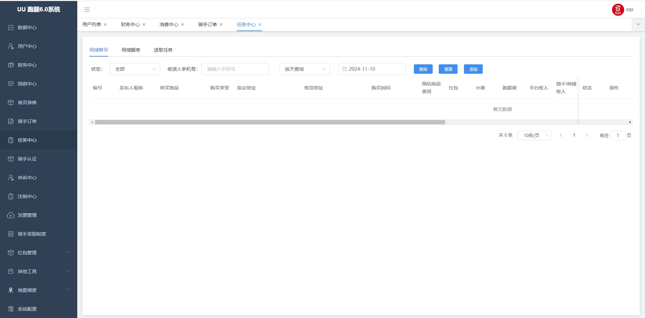This screenshot has height=318, width=645.
Task: Open the 状态 全部 dropdown
Action: pos(135,69)
